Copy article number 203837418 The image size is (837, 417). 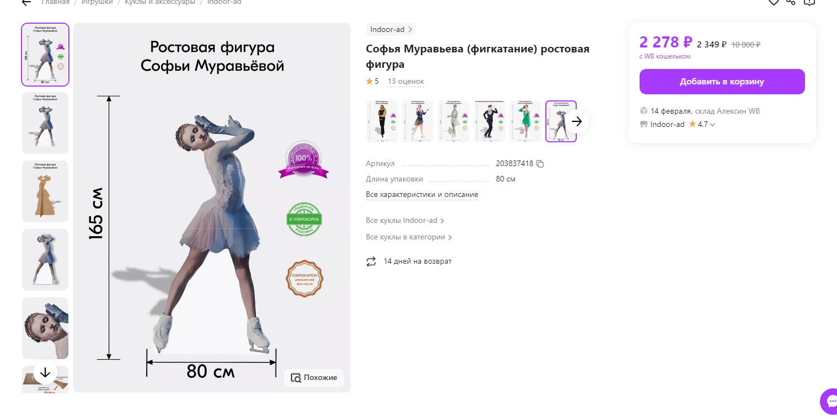(540, 164)
